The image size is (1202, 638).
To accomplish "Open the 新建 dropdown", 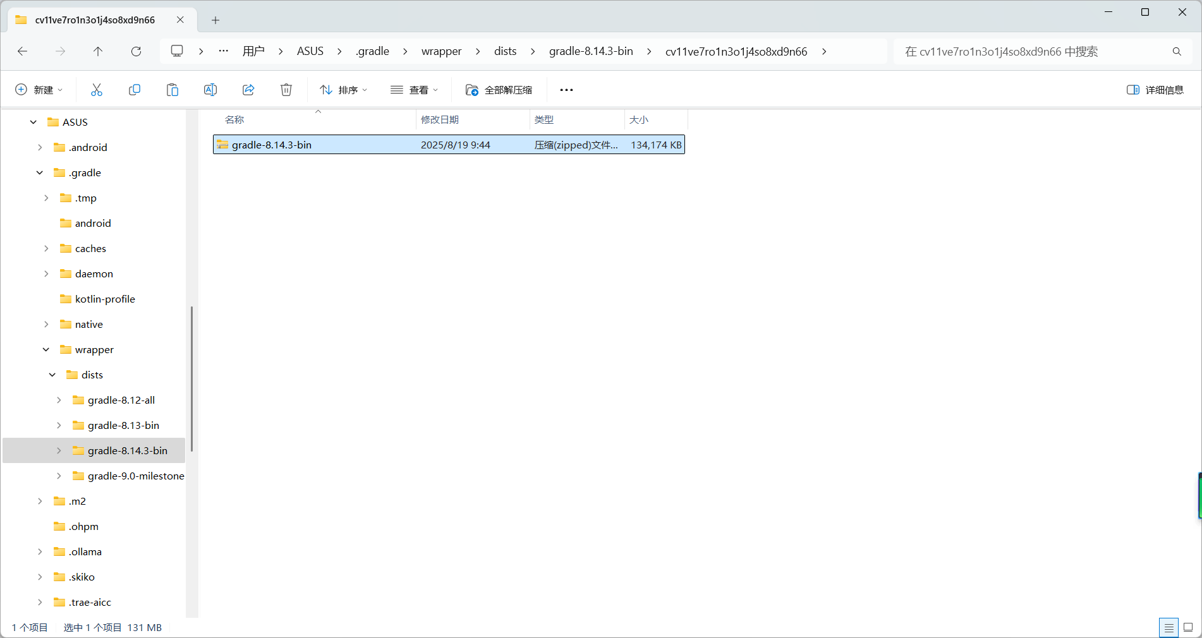I will 39,90.
